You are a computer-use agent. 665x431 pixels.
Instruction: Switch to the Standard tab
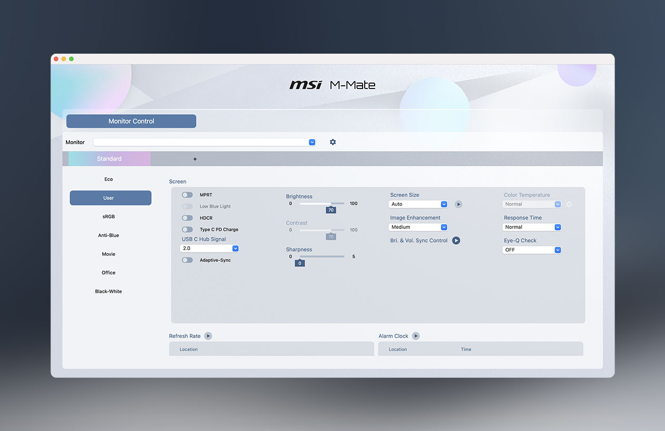coord(109,158)
